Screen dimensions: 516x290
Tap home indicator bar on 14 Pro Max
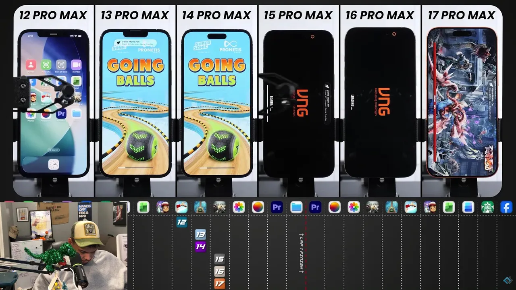(217, 167)
